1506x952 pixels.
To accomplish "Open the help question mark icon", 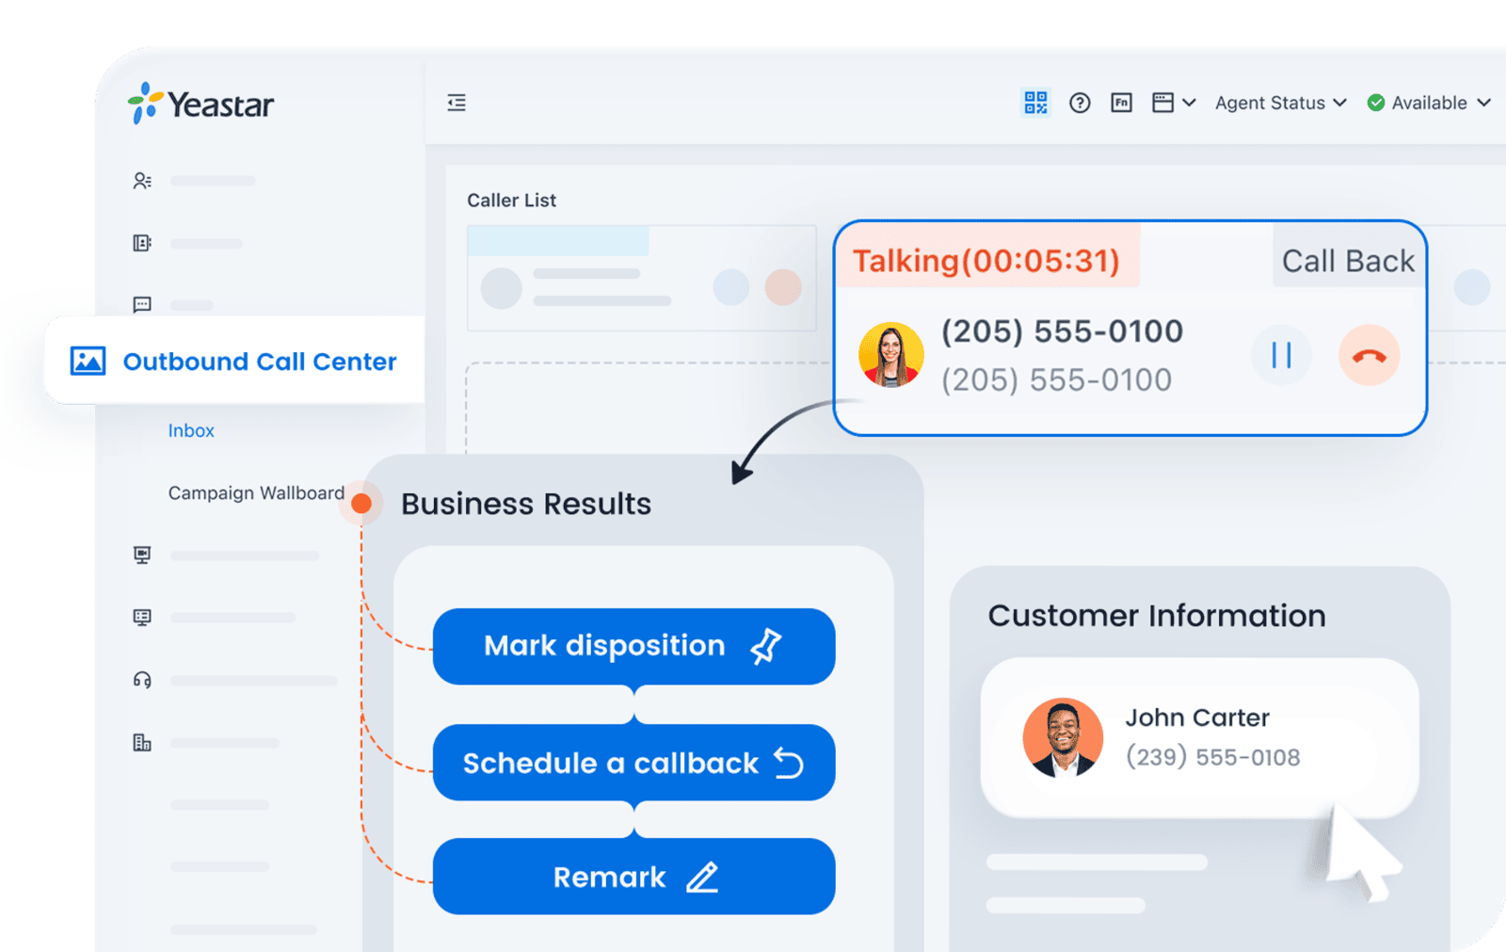I will (x=1080, y=103).
